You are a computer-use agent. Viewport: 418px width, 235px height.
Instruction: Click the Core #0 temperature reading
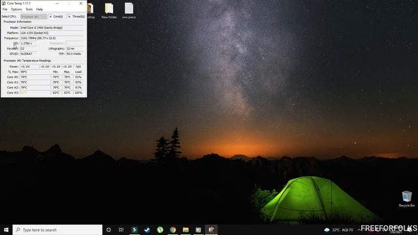35,77
